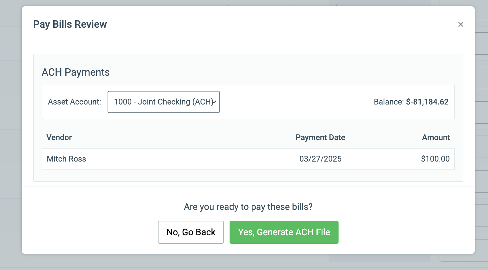
Task: Click the Balance label text
Action: point(389,102)
